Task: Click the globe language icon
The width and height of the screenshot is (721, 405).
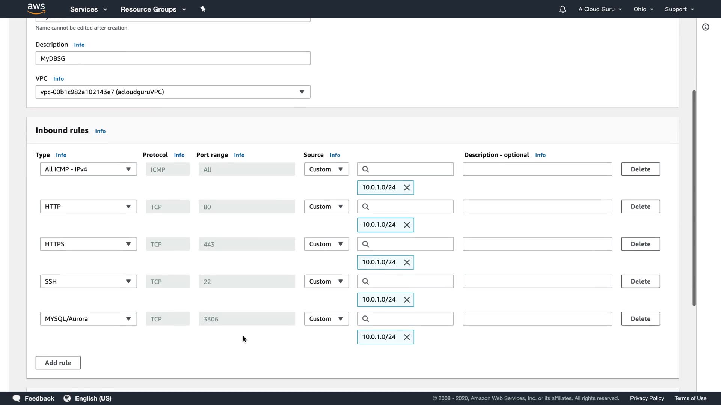Action: [67, 398]
